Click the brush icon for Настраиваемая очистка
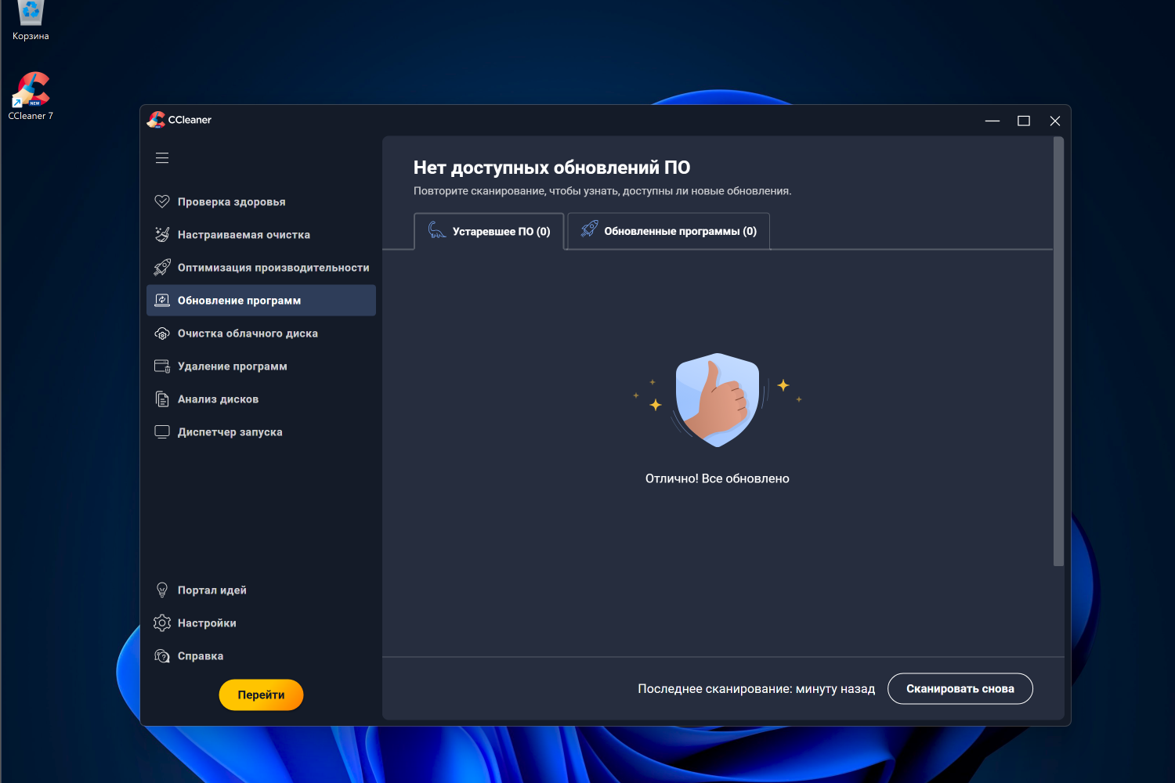The height and width of the screenshot is (783, 1175). (162, 235)
